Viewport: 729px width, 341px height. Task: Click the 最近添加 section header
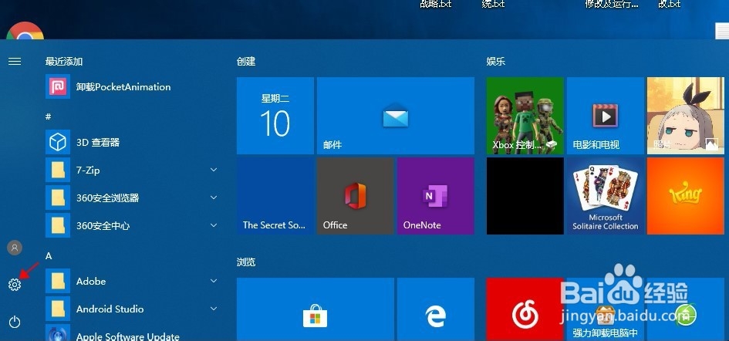coord(64,62)
